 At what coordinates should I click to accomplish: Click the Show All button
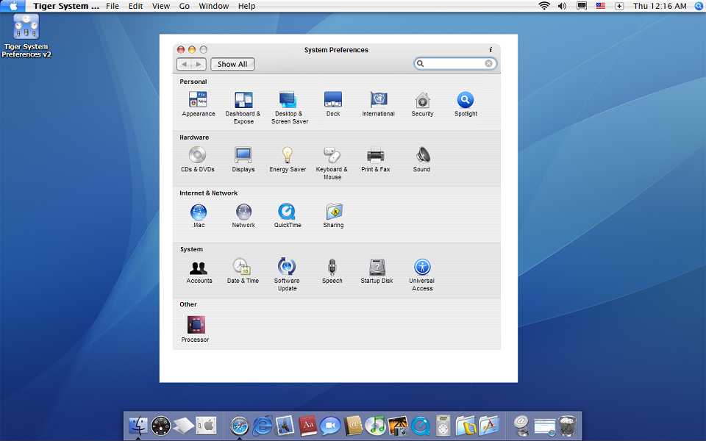pos(232,64)
